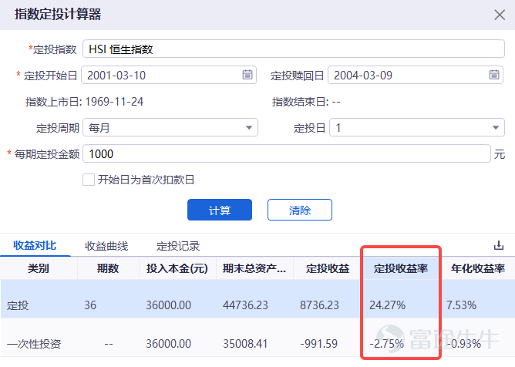Click the 定投收益 column header

point(328,268)
